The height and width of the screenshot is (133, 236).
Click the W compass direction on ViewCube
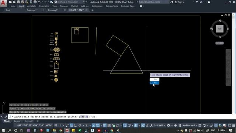(x=212, y=29)
